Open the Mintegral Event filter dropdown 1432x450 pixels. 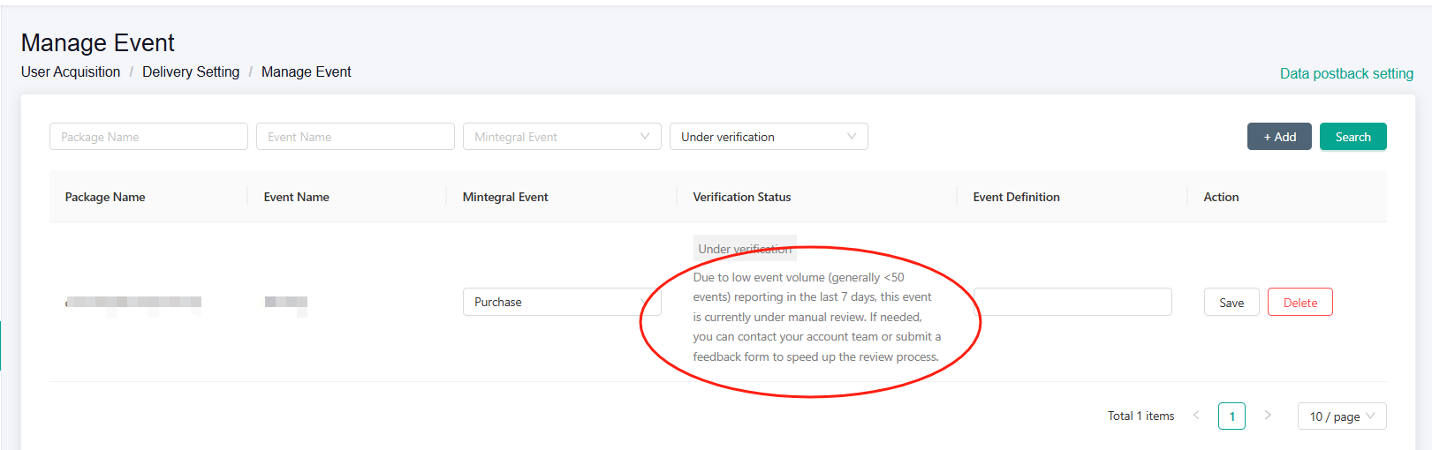click(562, 137)
